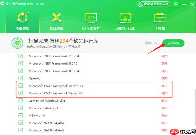
Task: Click 重新扫描 to rescan
Action: click(x=151, y=43)
